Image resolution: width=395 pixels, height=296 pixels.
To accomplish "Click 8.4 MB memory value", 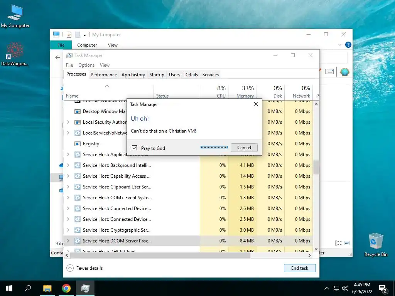I will pos(246,241).
